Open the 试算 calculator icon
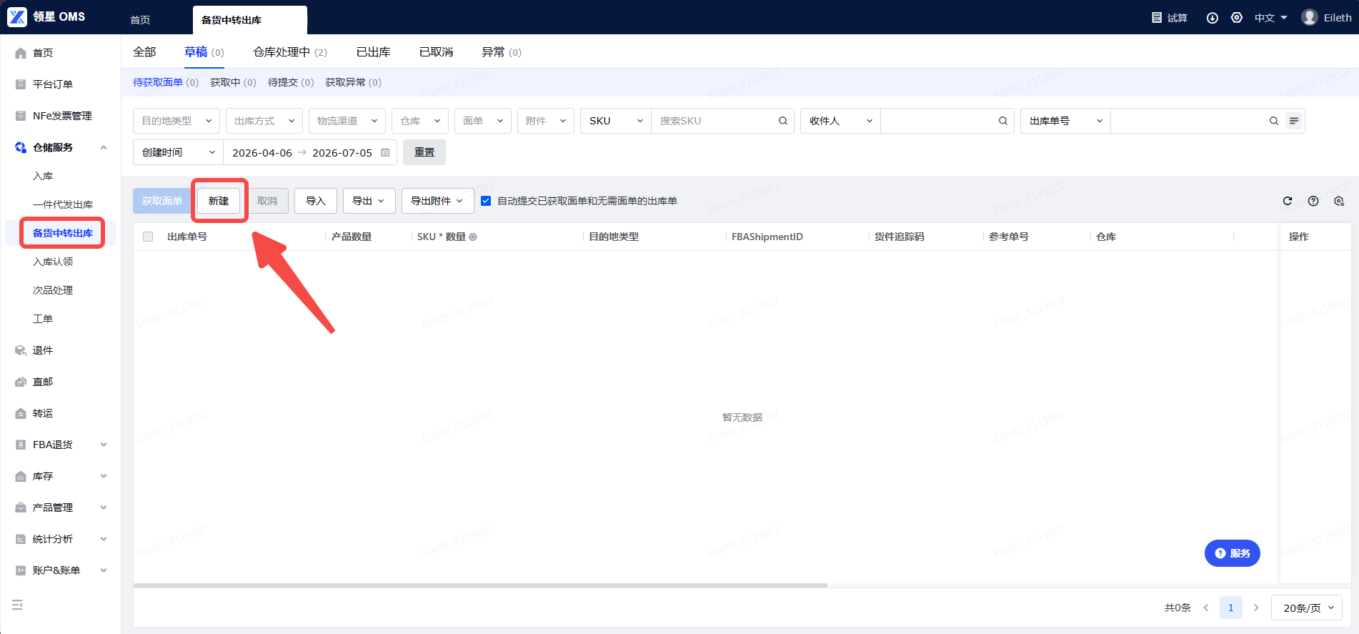Viewport: 1359px width, 634px height. click(x=1157, y=18)
